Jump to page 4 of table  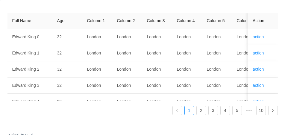coord(225,110)
